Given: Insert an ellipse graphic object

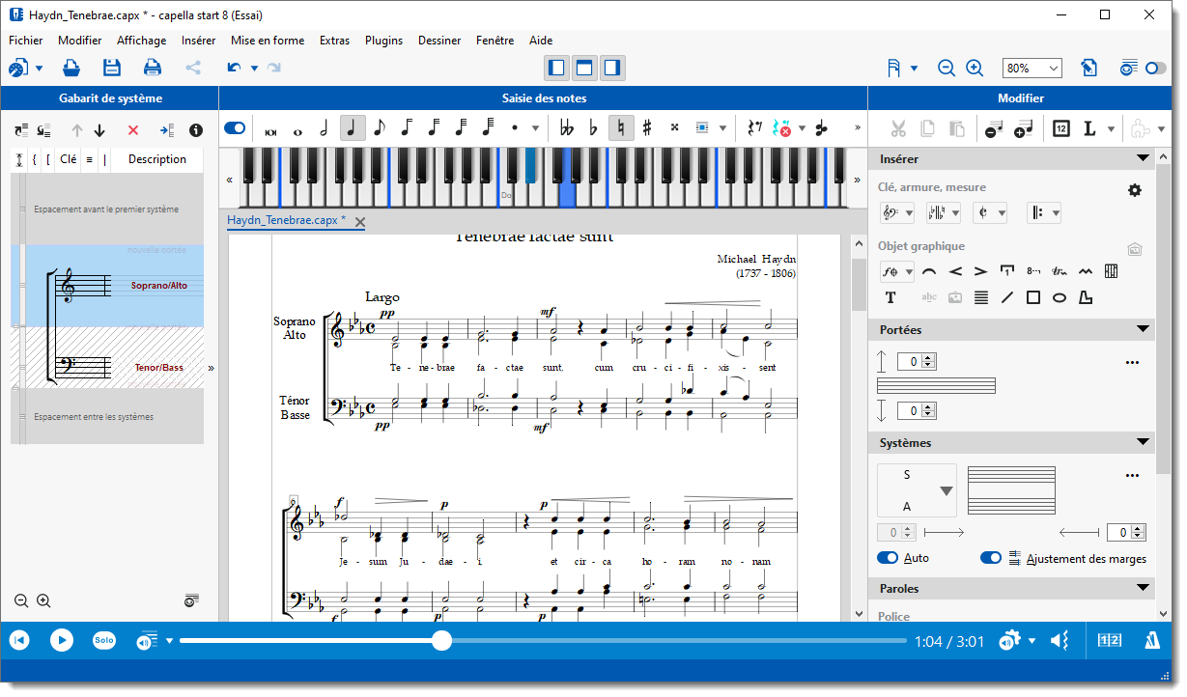Looking at the screenshot, I should (x=1060, y=297).
